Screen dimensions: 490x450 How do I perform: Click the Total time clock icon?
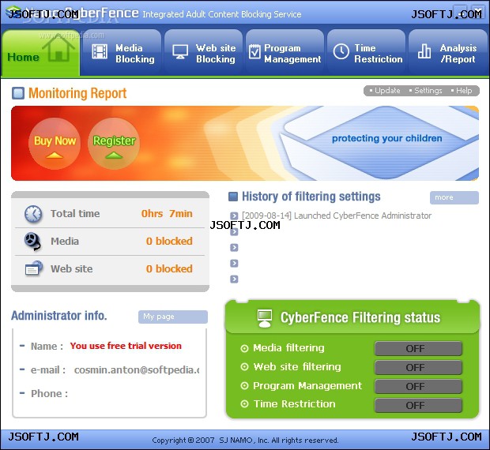(x=33, y=214)
